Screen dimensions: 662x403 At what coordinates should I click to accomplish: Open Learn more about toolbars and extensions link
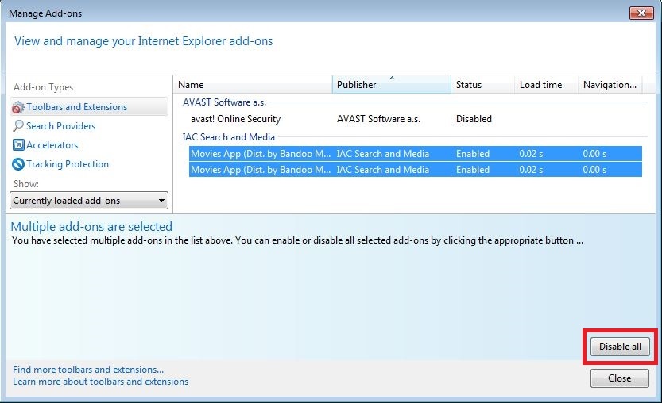coord(100,382)
